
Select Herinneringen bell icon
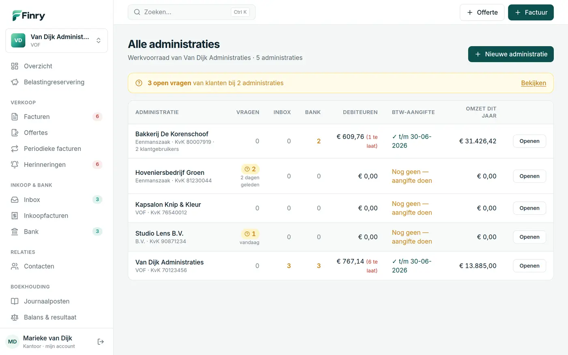coord(15,164)
